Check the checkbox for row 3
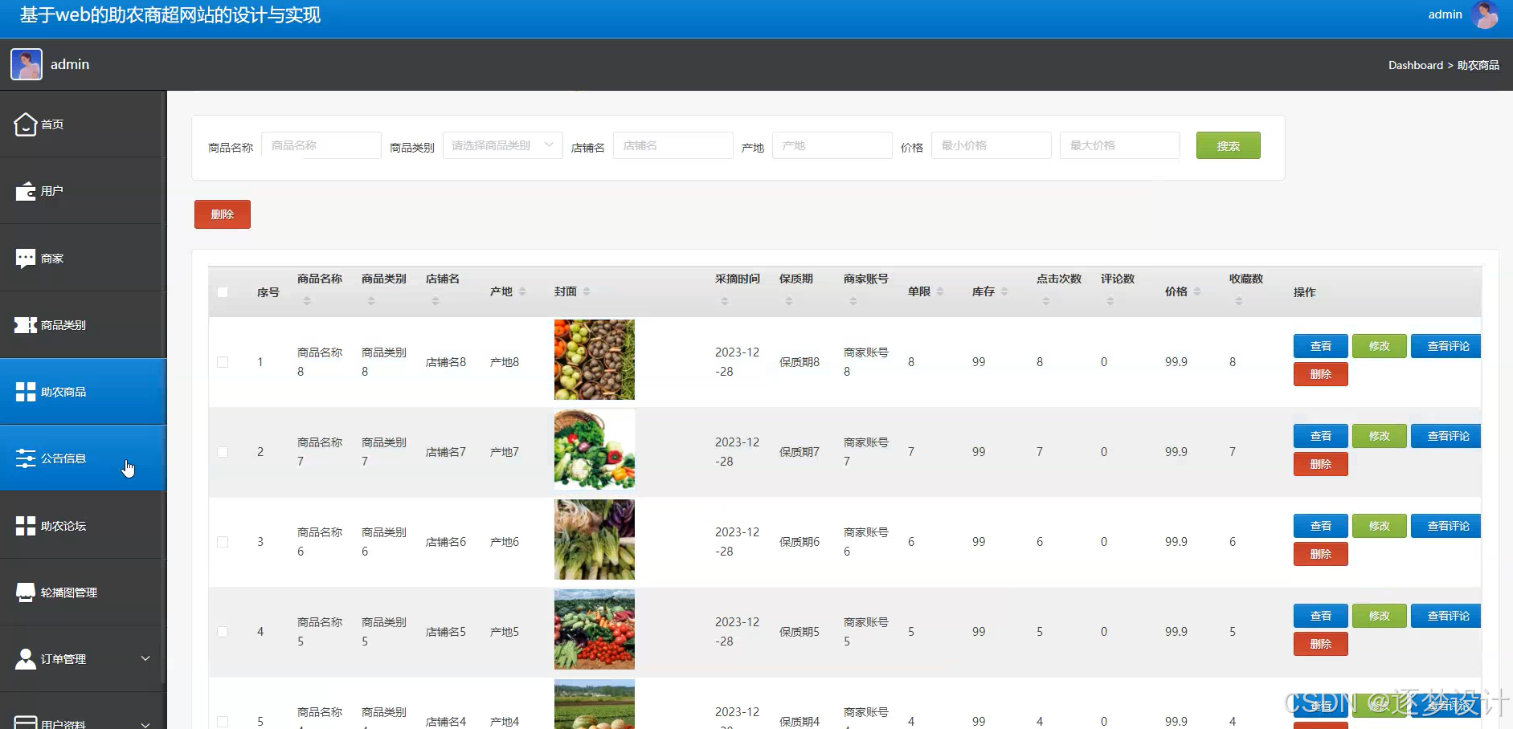 [x=223, y=542]
